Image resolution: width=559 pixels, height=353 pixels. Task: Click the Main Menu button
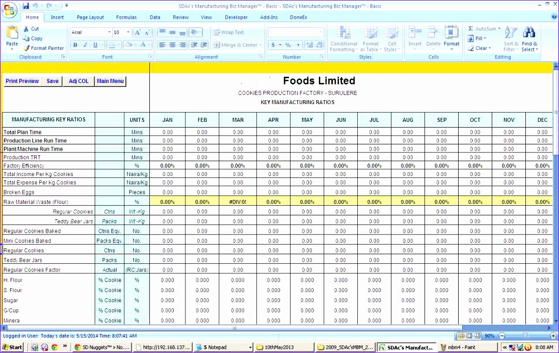(110, 81)
